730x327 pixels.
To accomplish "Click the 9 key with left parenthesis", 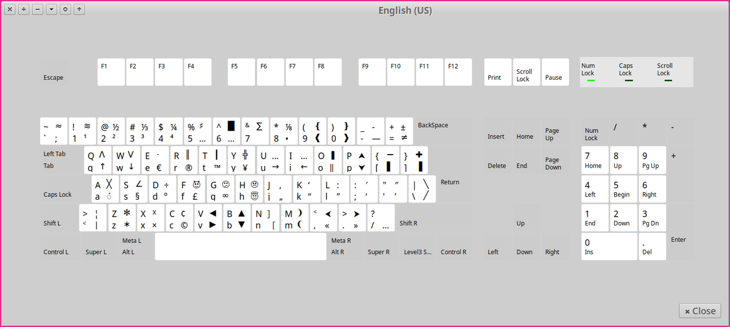I will click(x=313, y=132).
